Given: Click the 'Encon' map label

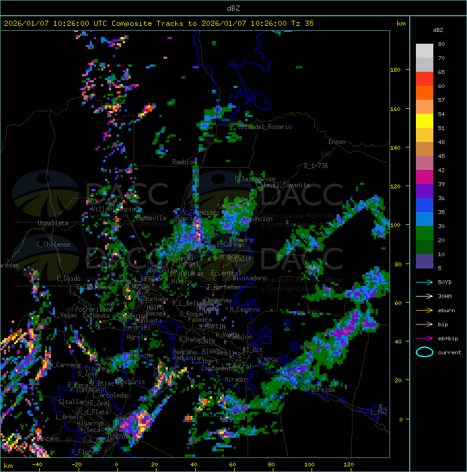Looking at the screenshot, I should [x=337, y=141].
